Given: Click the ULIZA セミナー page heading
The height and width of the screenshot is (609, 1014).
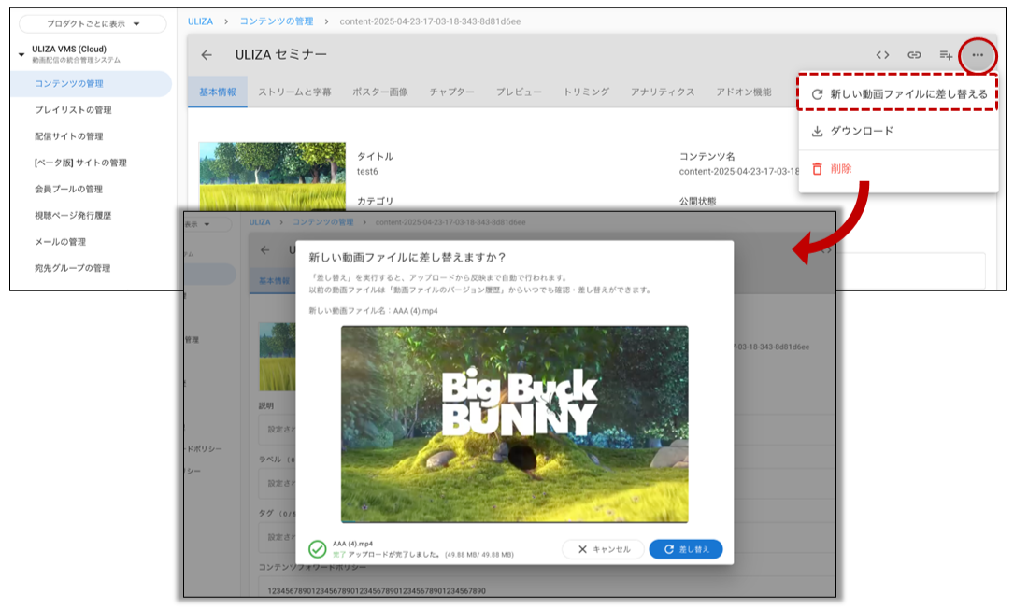Looking at the screenshot, I should [x=281, y=55].
